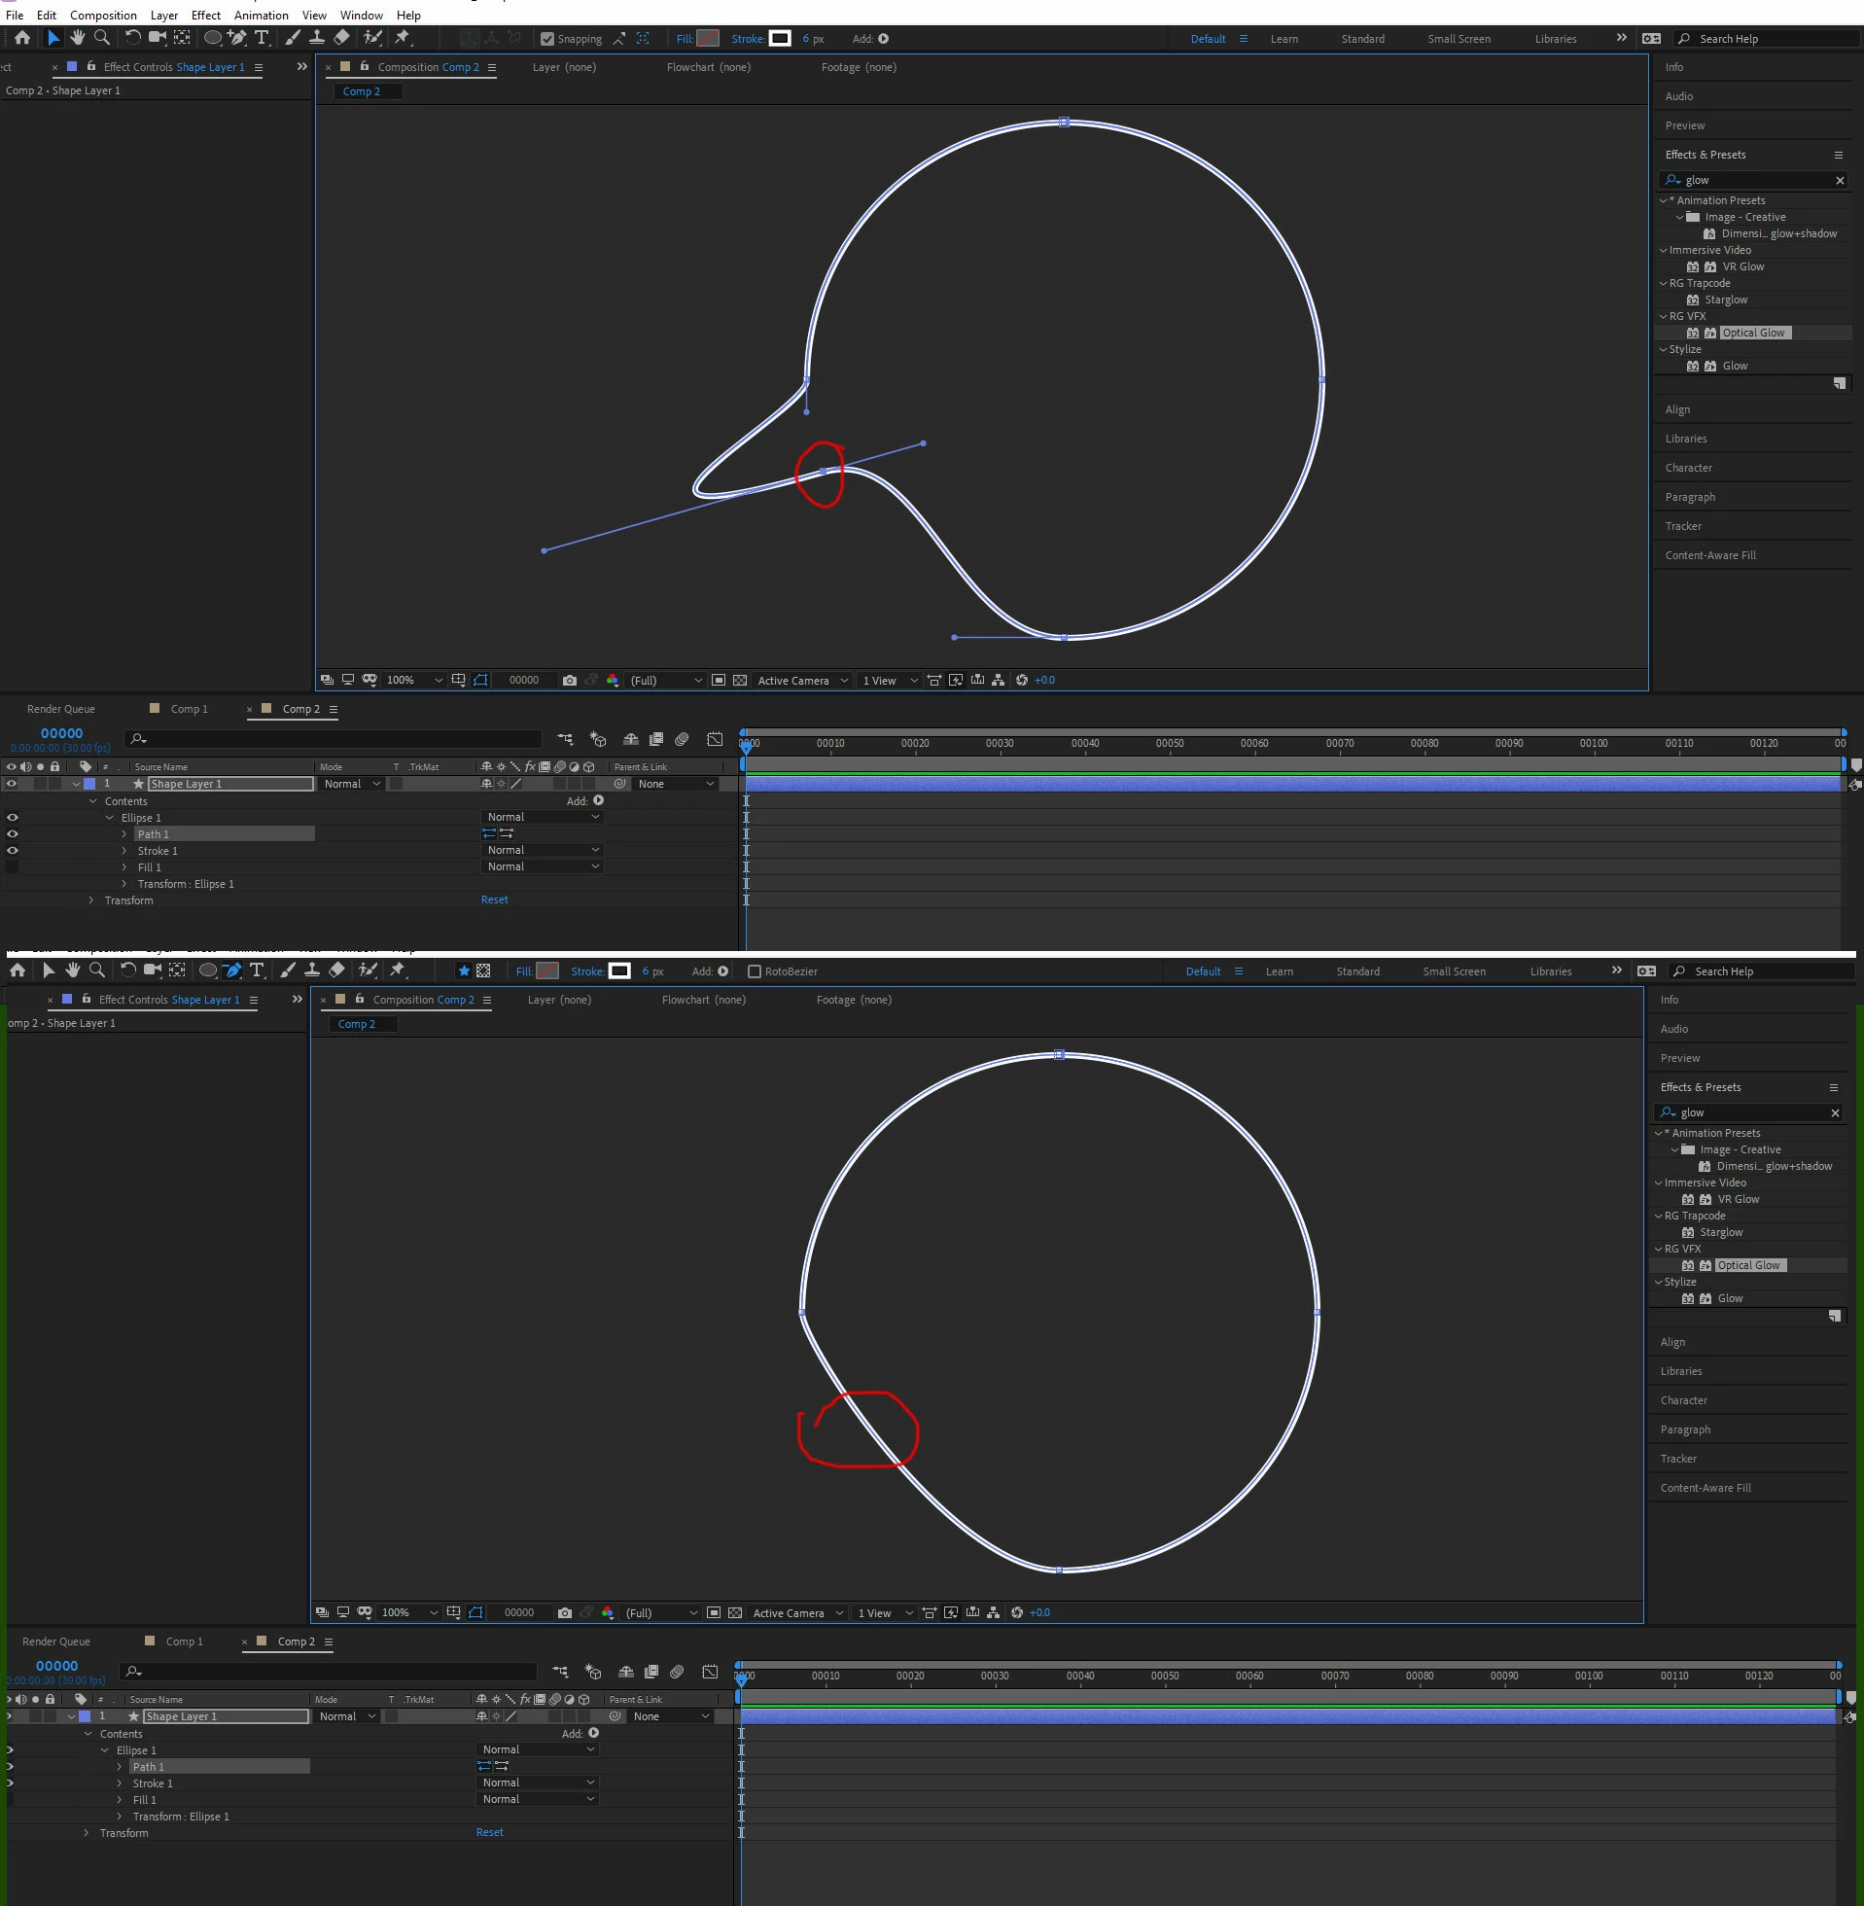Expand Path 1 in upper timeline
Viewport: 1864px width, 1906px height.
(x=124, y=834)
